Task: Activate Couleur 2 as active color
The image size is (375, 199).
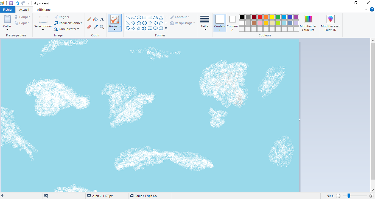Action: [232, 22]
